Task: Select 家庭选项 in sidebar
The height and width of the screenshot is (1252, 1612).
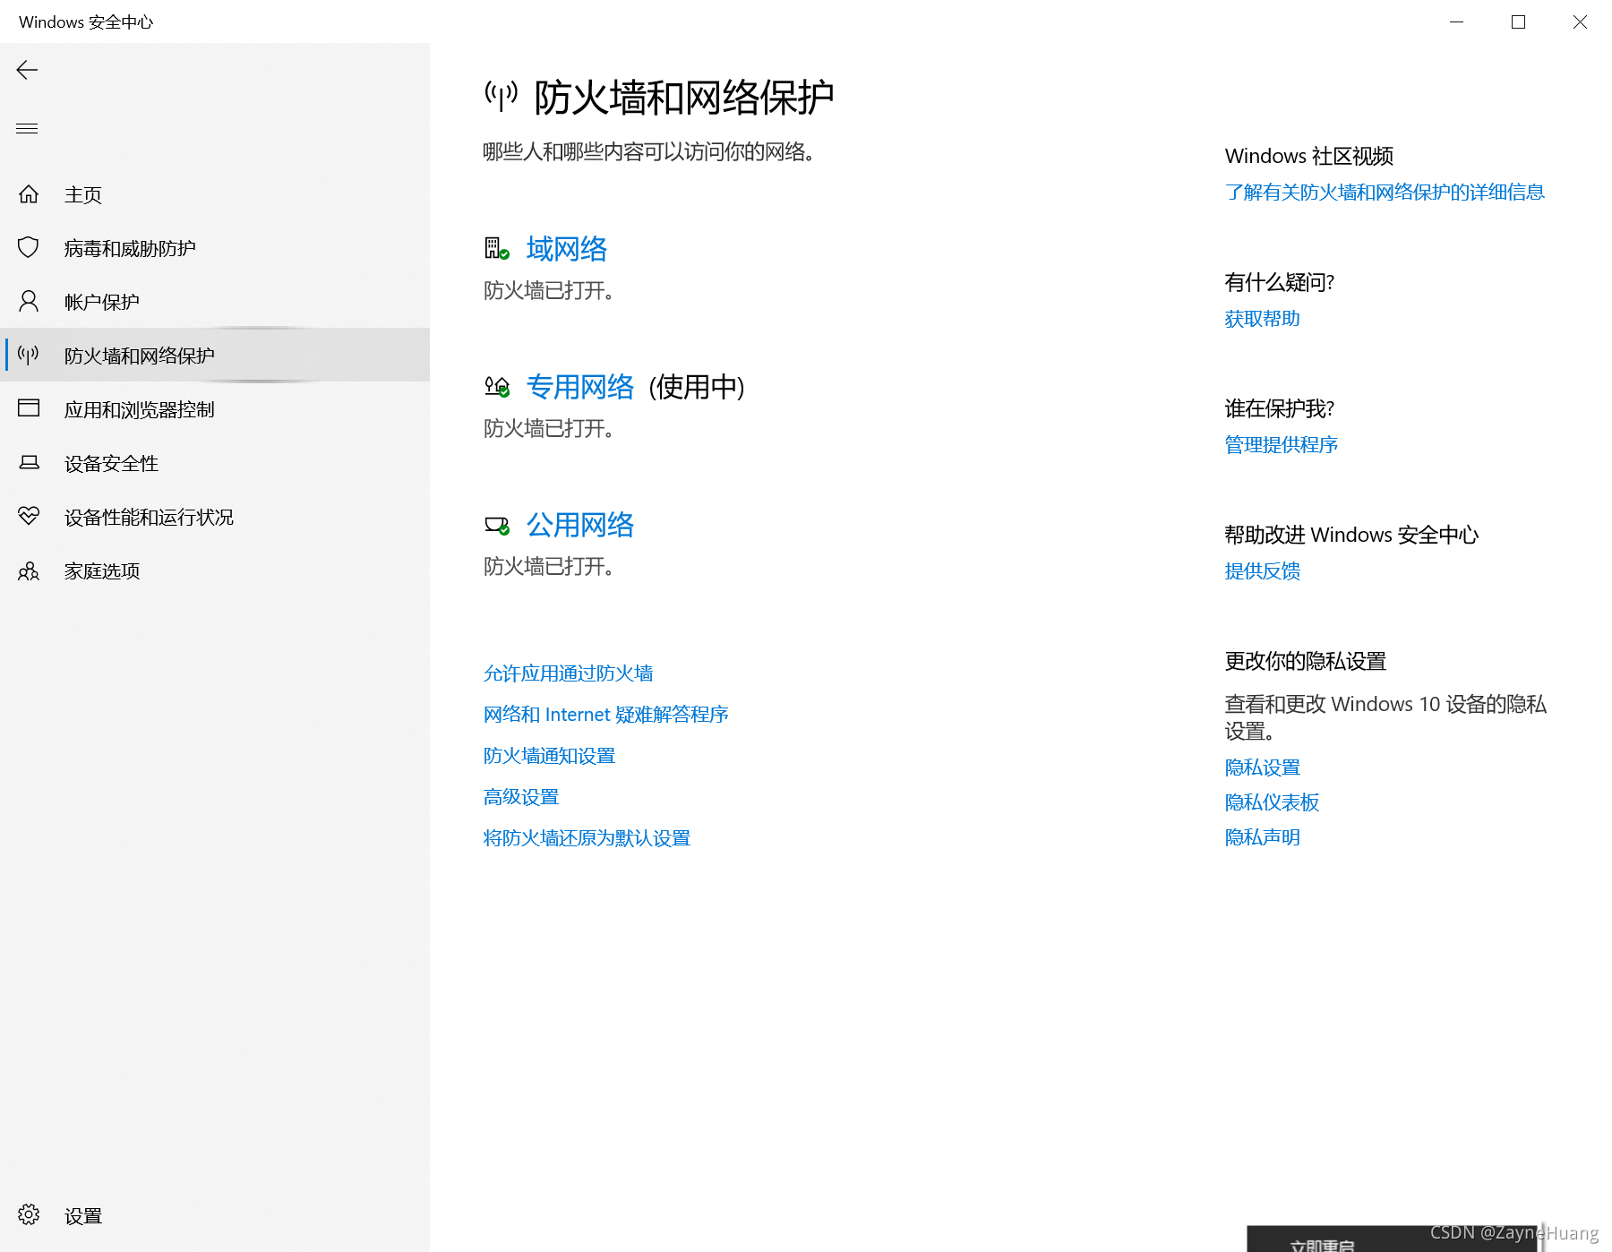Action: click(x=215, y=570)
